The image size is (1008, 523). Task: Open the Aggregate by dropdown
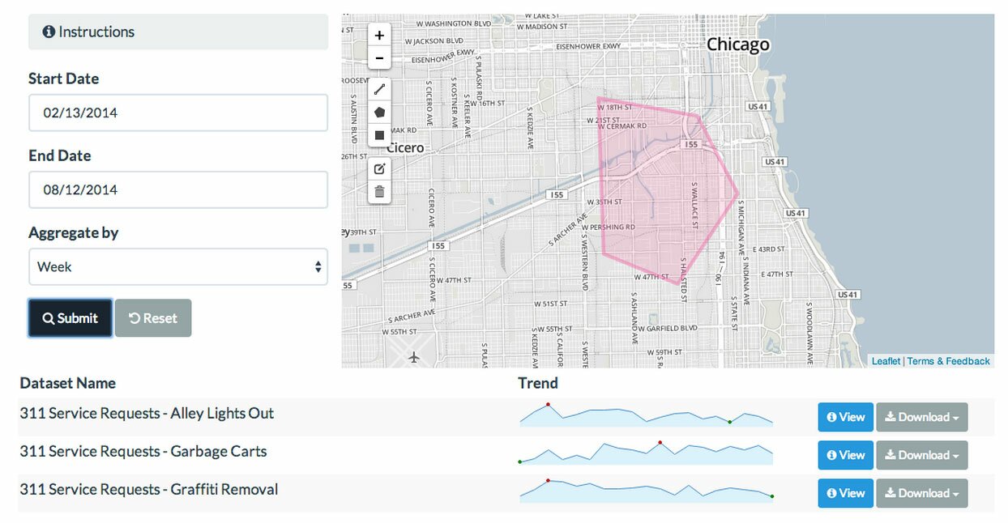pos(178,266)
